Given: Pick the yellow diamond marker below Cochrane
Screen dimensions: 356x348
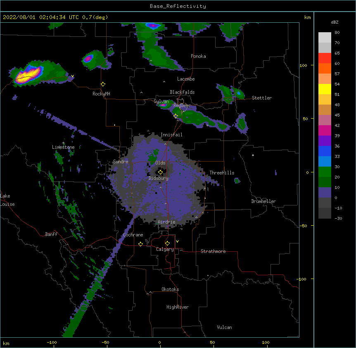Looking at the screenshot, I should click(x=140, y=244).
